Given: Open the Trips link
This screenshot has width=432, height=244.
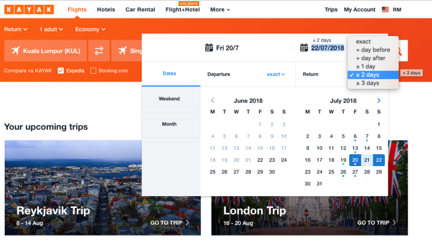Looking at the screenshot, I should 331,10.
